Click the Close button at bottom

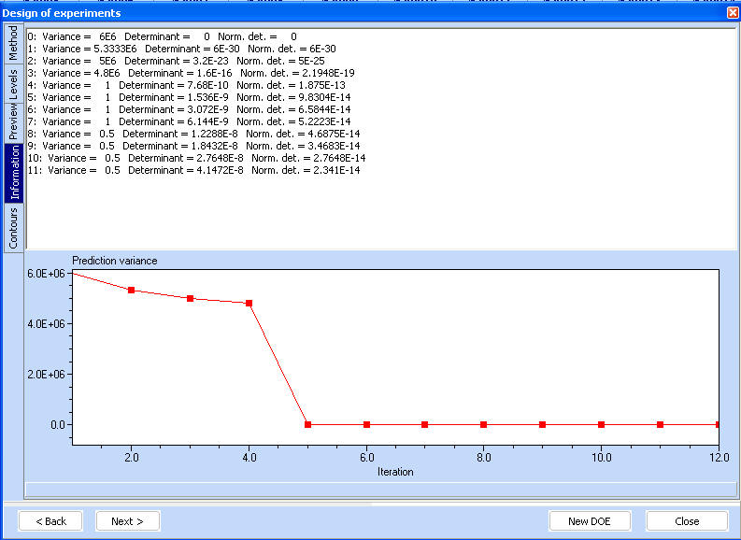pyautogui.click(x=687, y=521)
